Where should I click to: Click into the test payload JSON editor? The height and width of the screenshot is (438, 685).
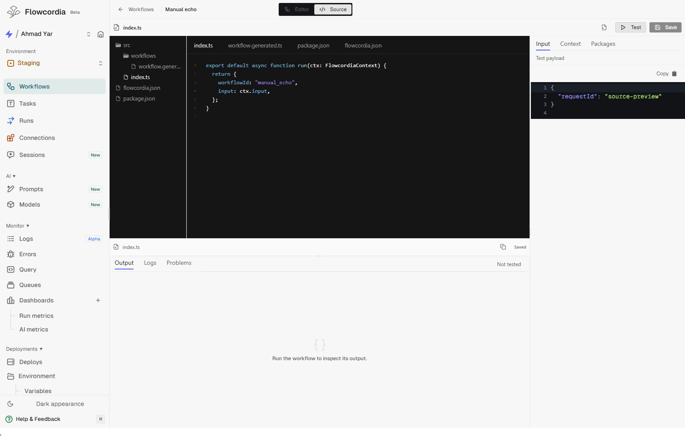(x=608, y=100)
